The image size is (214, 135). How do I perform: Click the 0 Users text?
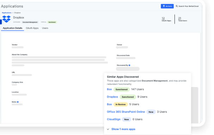tap(137, 119)
